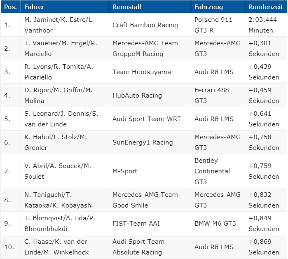The image size is (288, 259).
Task: Click the 2:03,444 Minuten lap time
Action: (x=266, y=25)
